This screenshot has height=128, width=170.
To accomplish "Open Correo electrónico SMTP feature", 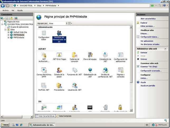I will pyautogui.click(x=44, y=72).
